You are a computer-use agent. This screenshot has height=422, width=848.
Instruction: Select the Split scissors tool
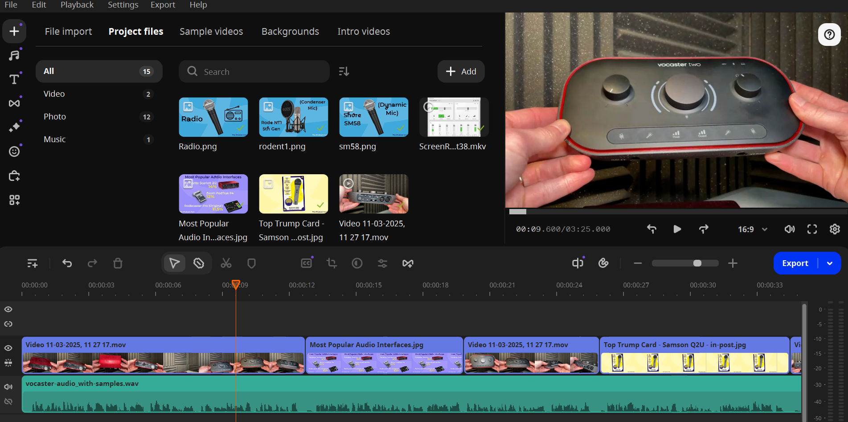point(226,263)
